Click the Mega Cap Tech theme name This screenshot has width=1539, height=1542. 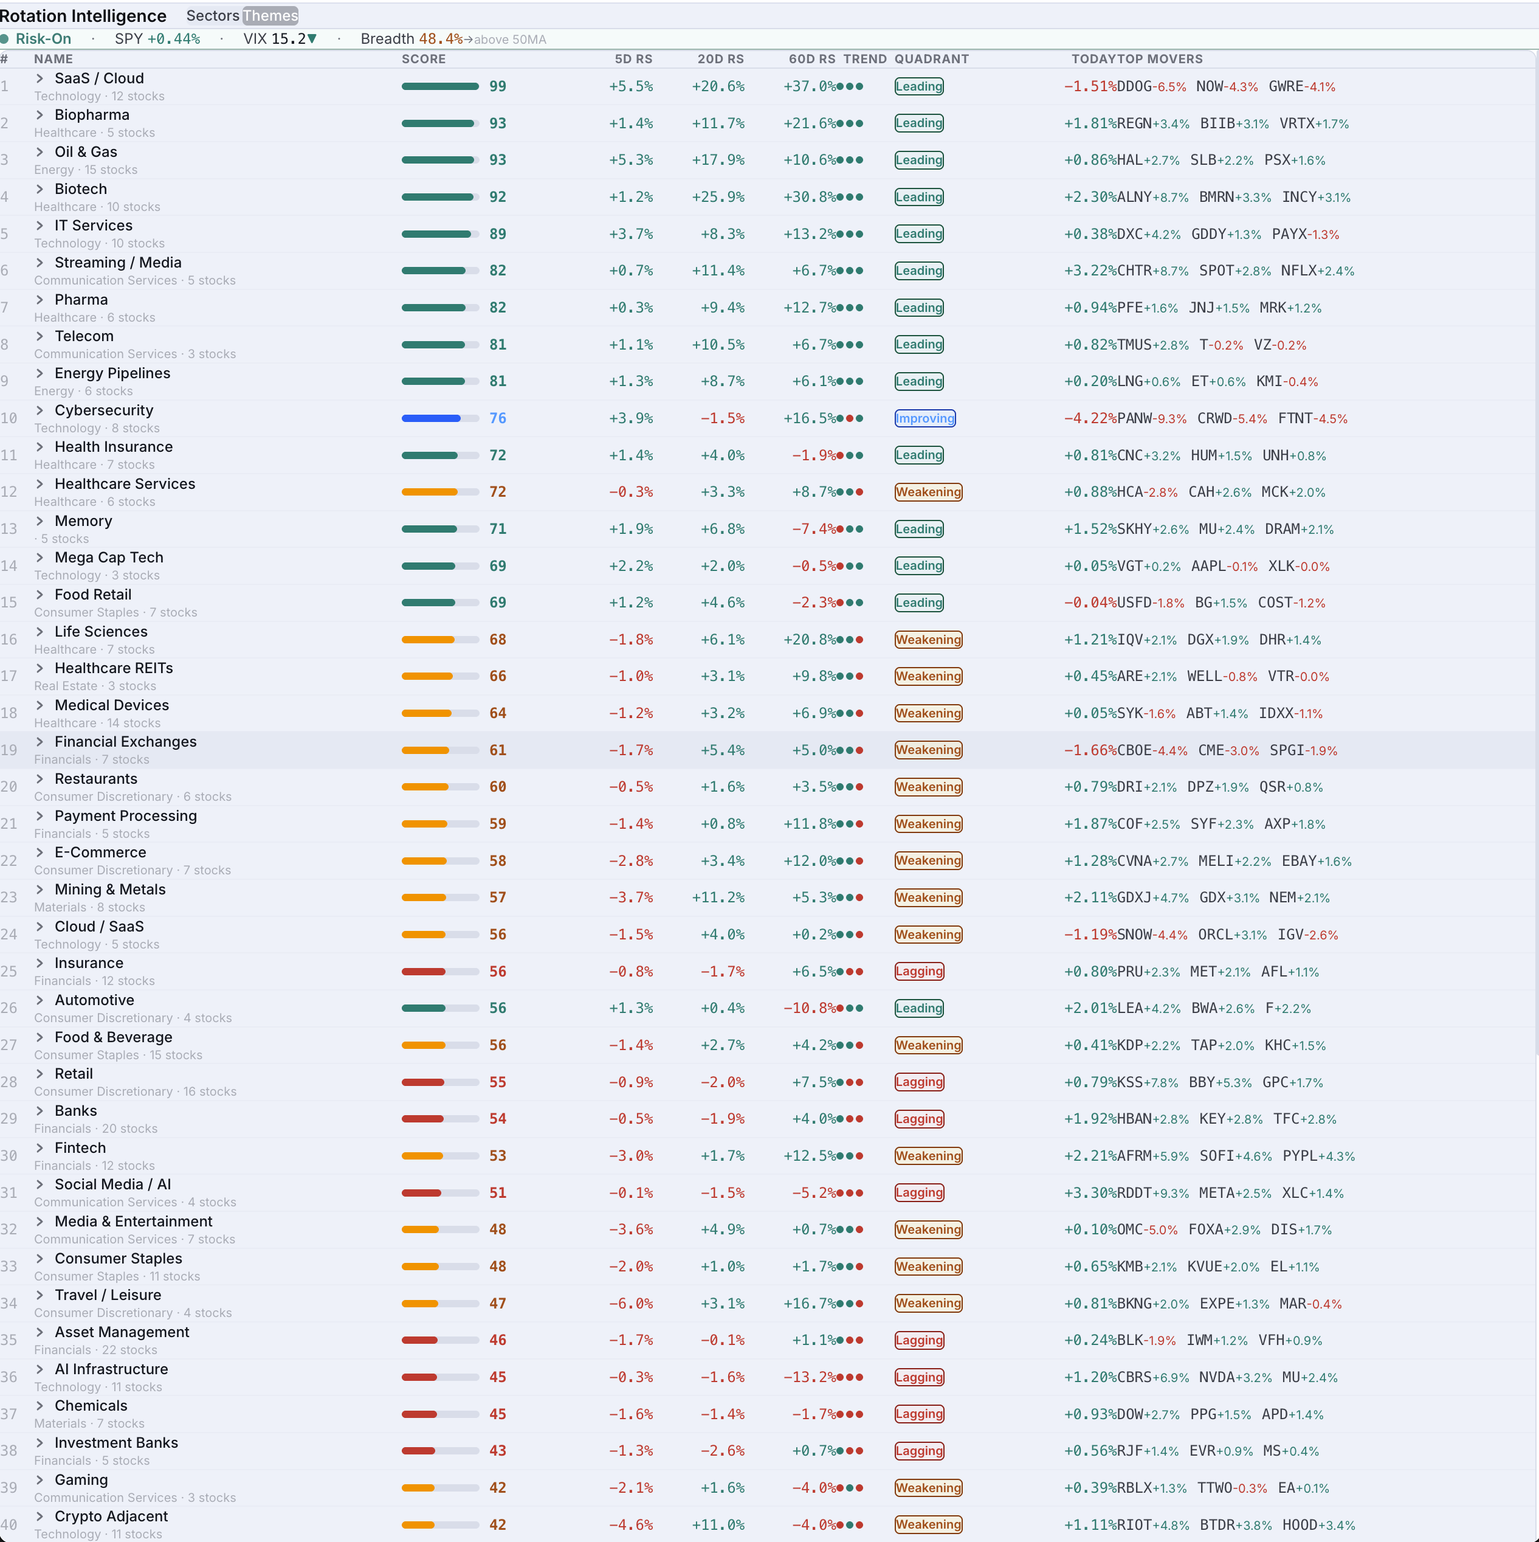coord(109,557)
